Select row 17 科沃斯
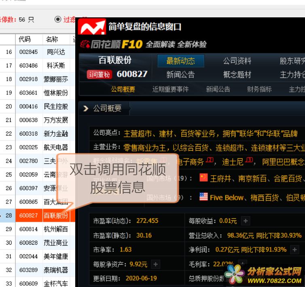Screen dimensions: 305x287 [x=38, y=65]
